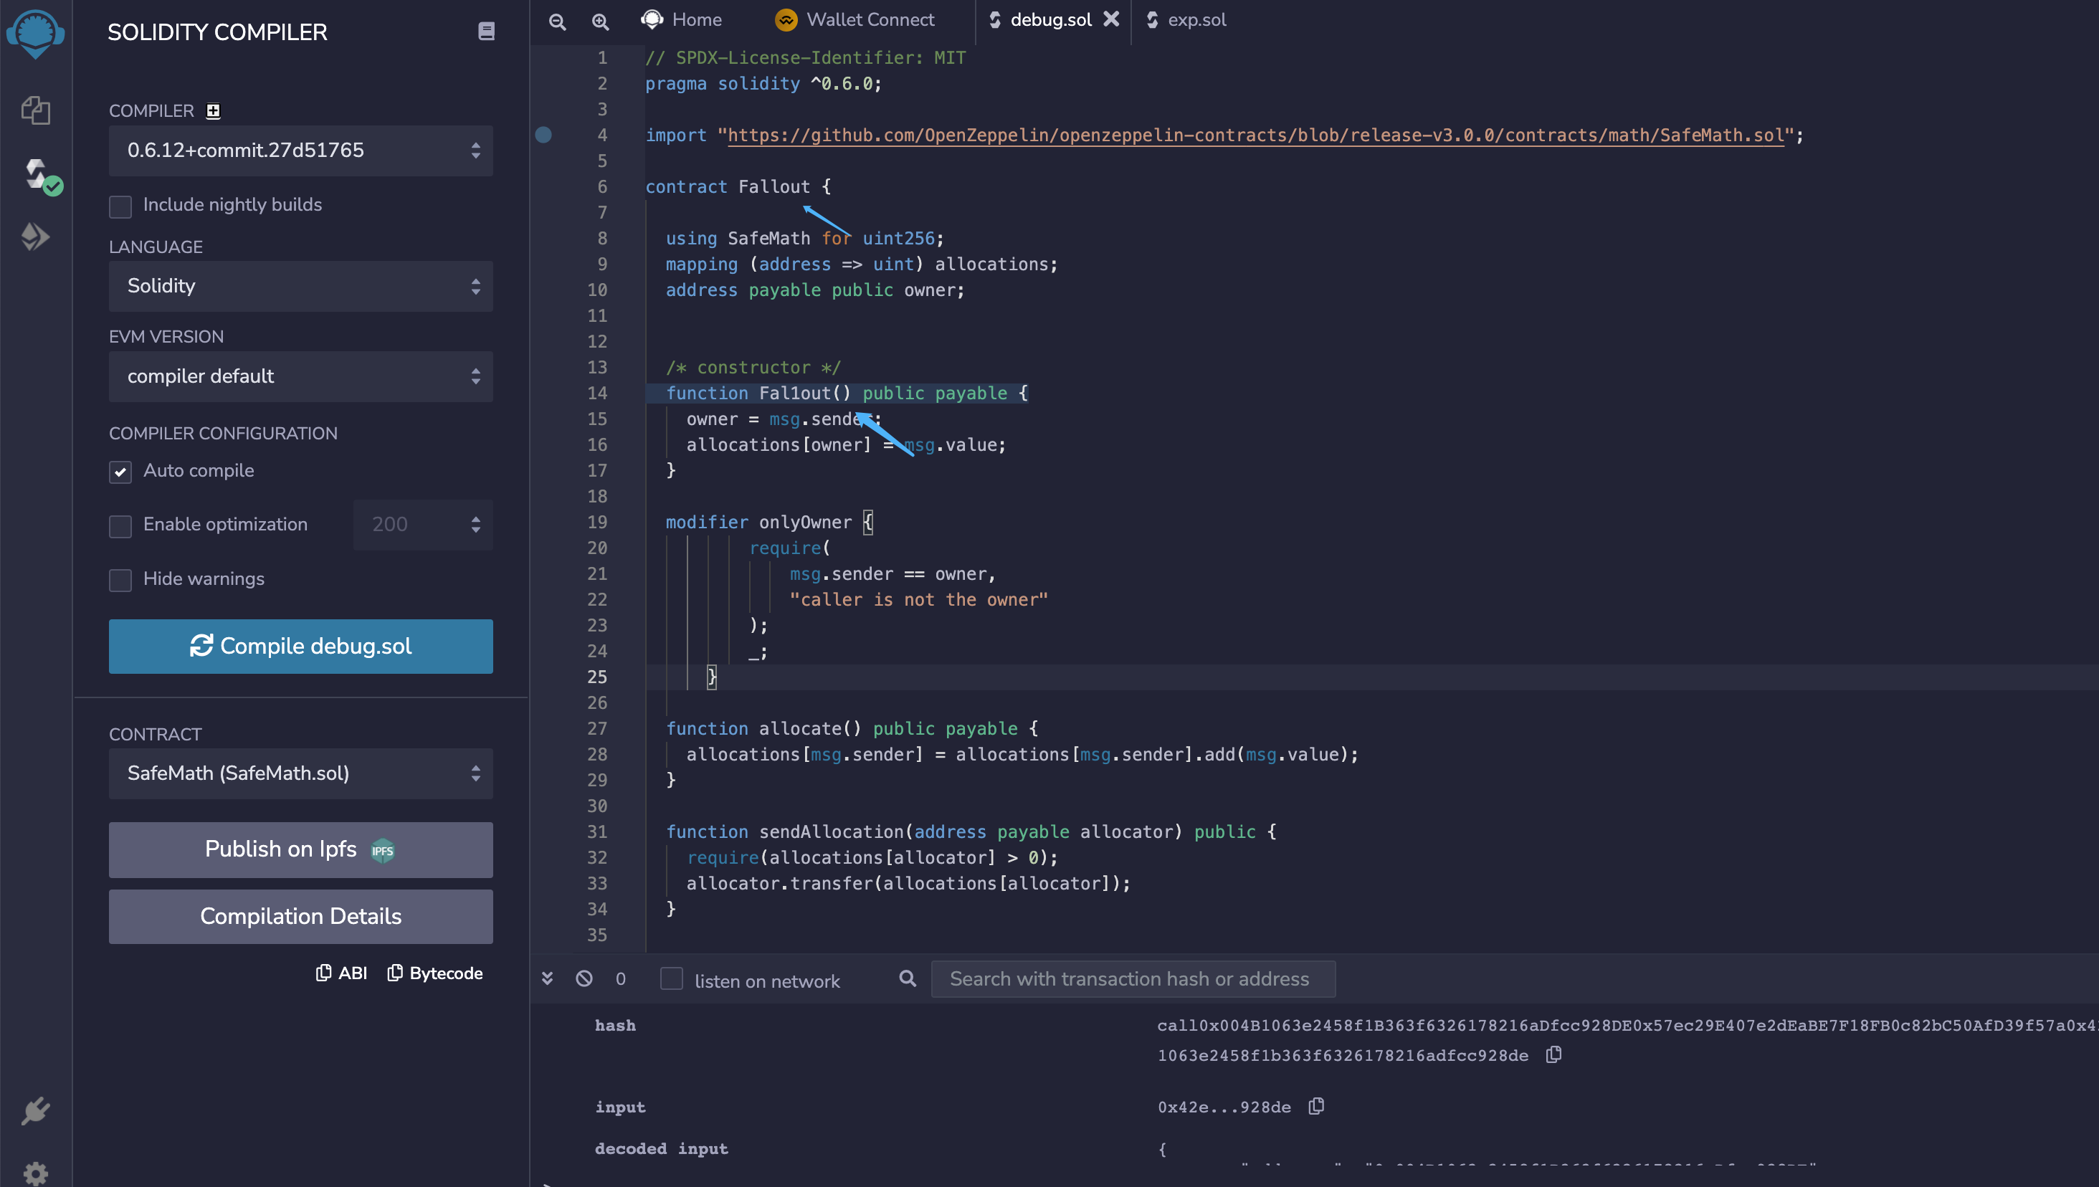The width and height of the screenshot is (2099, 1187).
Task: Click 'modifier onlyOwner' in the code
Action: 758,523
